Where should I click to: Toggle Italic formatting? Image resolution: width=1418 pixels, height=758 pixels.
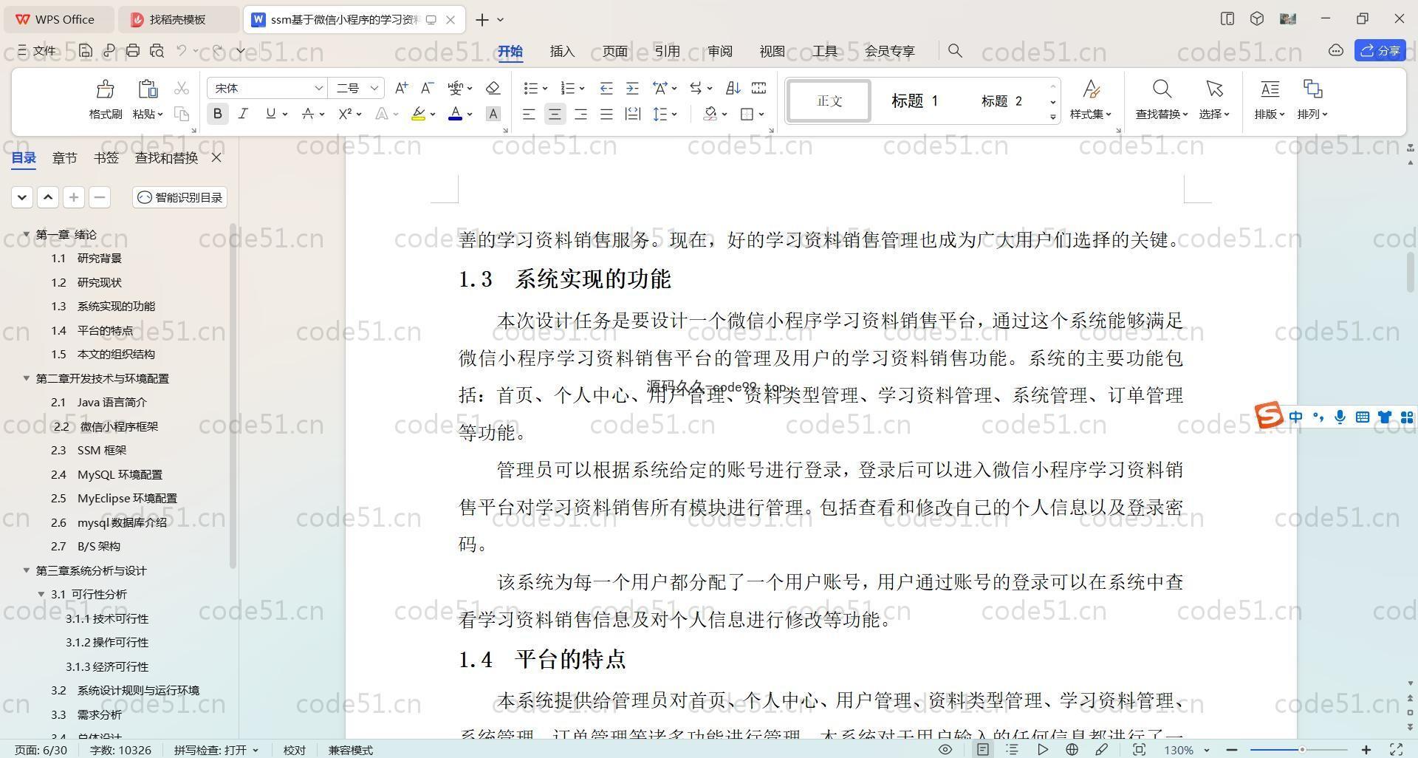tap(243, 114)
